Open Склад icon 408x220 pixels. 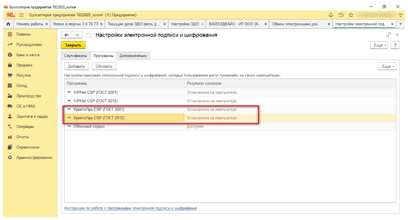click(x=10, y=86)
